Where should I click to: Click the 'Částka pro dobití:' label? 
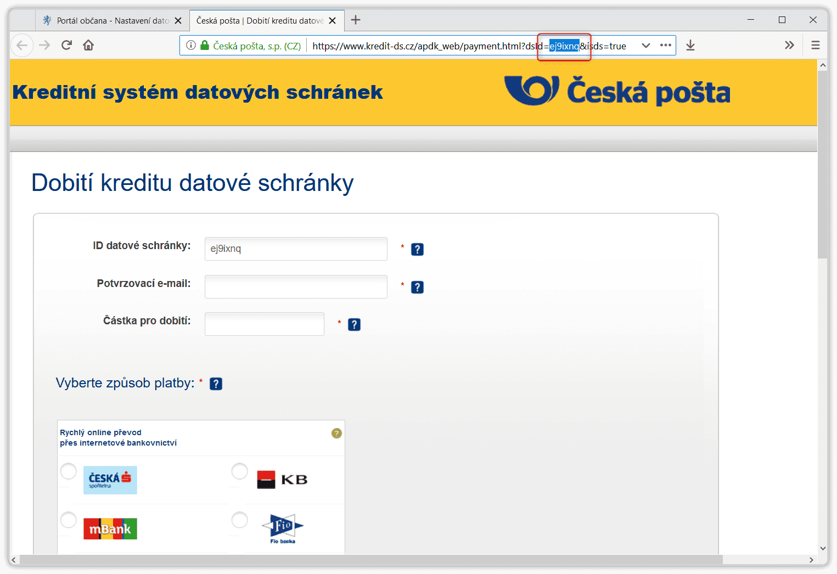147,321
